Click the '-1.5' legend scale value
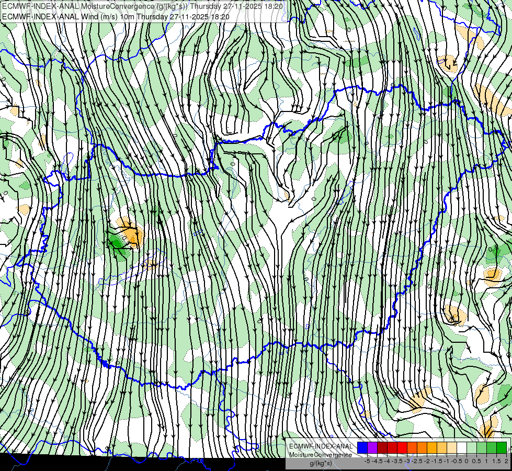 tap(437, 461)
